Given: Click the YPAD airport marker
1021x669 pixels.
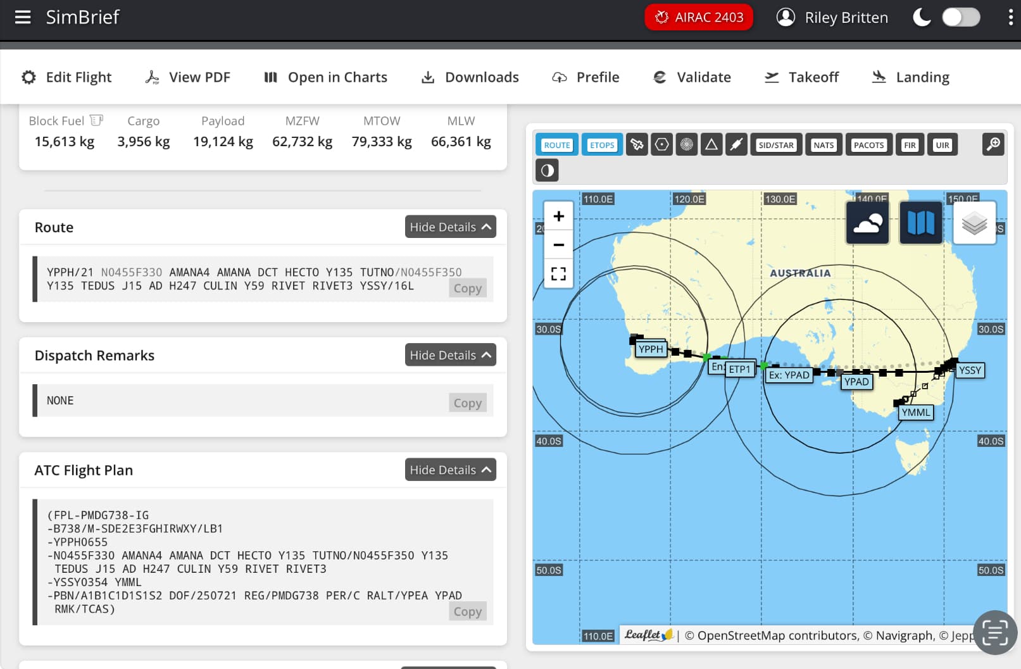Looking at the screenshot, I should point(856,382).
